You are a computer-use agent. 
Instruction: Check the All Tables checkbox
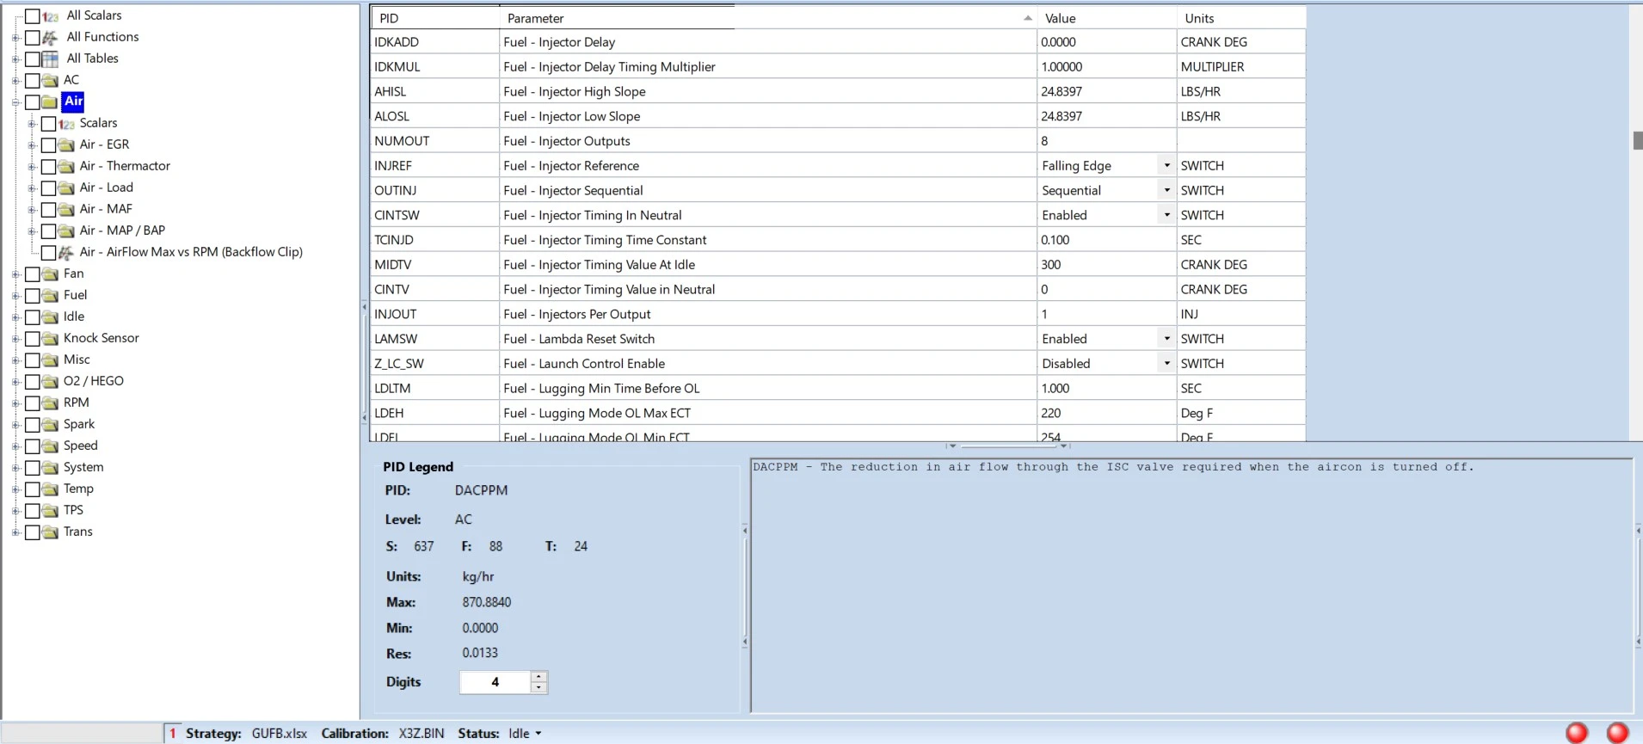[x=33, y=59]
